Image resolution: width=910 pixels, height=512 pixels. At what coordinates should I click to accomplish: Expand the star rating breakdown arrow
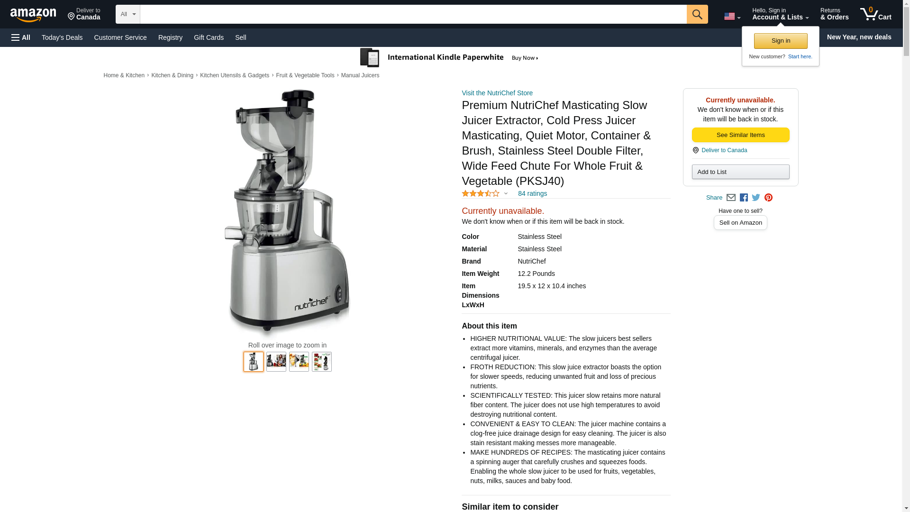coord(506,193)
